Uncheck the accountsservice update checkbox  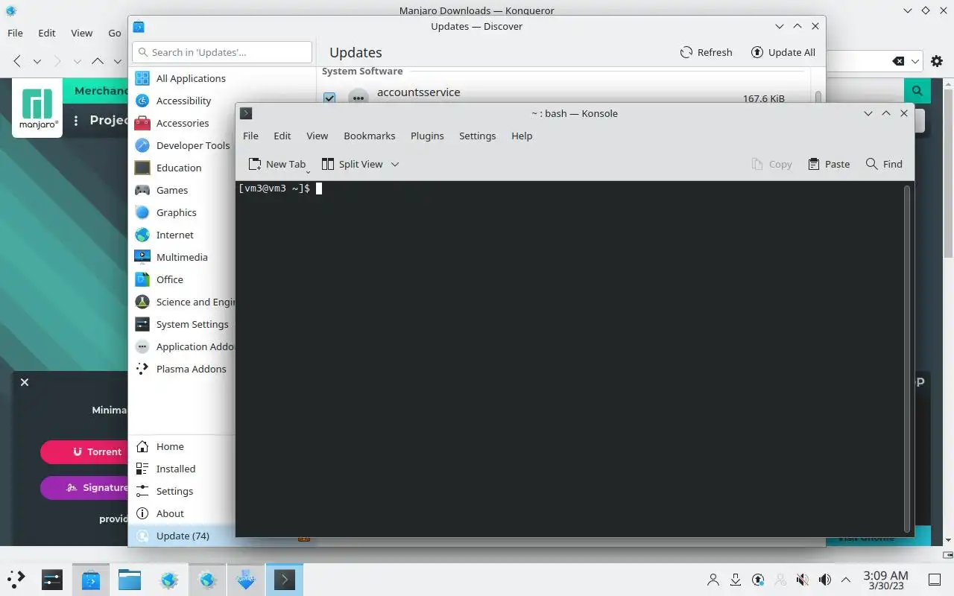(329, 98)
